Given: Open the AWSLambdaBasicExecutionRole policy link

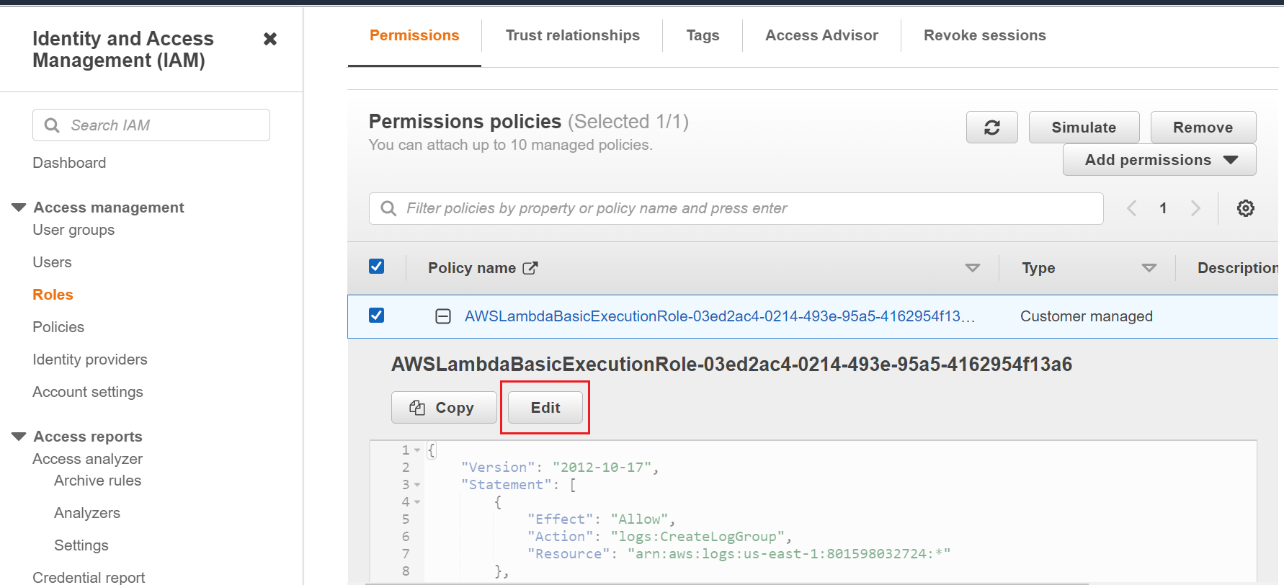Looking at the screenshot, I should [719, 316].
